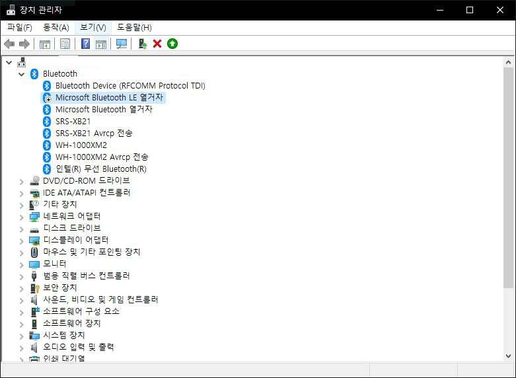Click the disabled Microsoft Bluetooth LE 열거자 icon

[47, 97]
